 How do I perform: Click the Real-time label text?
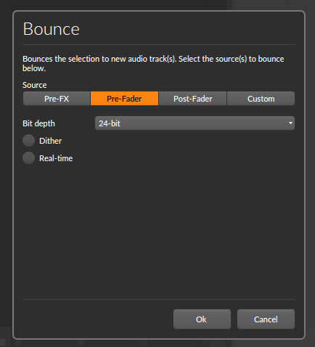[x=56, y=158]
